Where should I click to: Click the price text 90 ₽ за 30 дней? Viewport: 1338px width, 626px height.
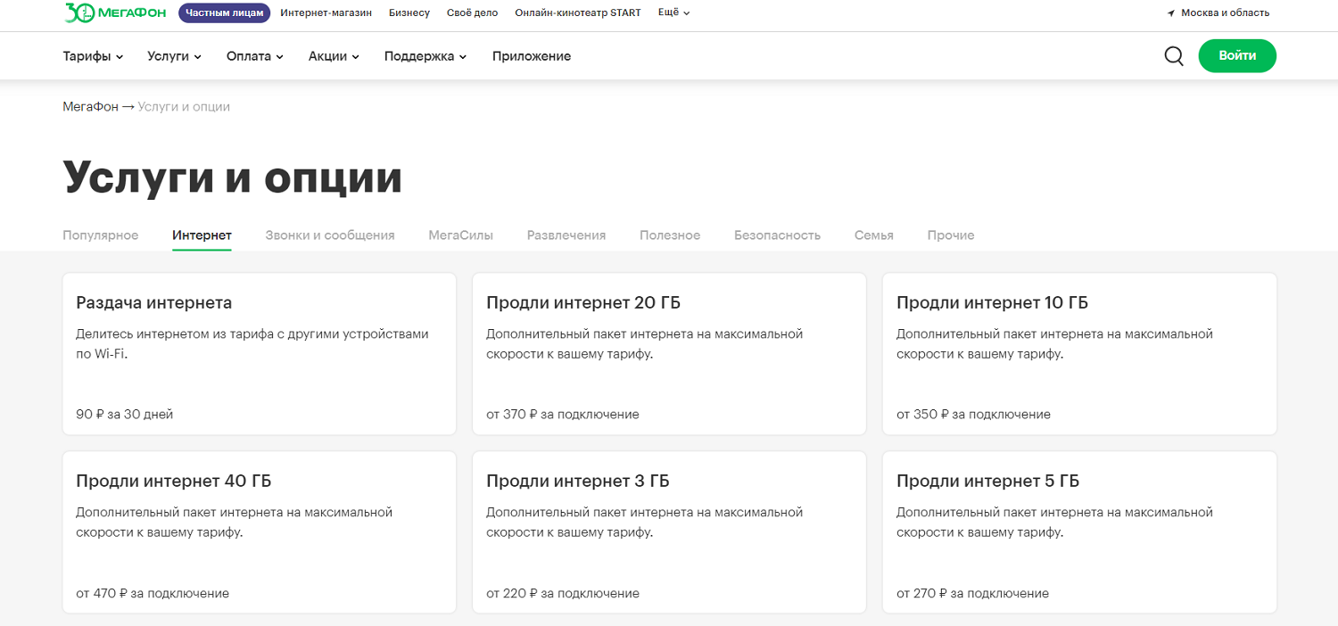pyautogui.click(x=125, y=414)
